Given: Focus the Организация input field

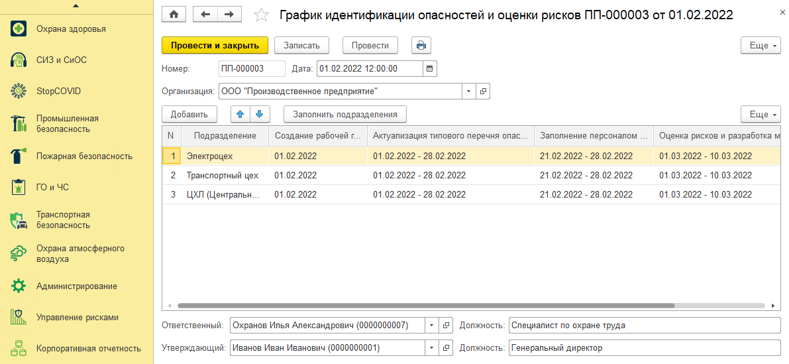Looking at the screenshot, I should tap(341, 91).
